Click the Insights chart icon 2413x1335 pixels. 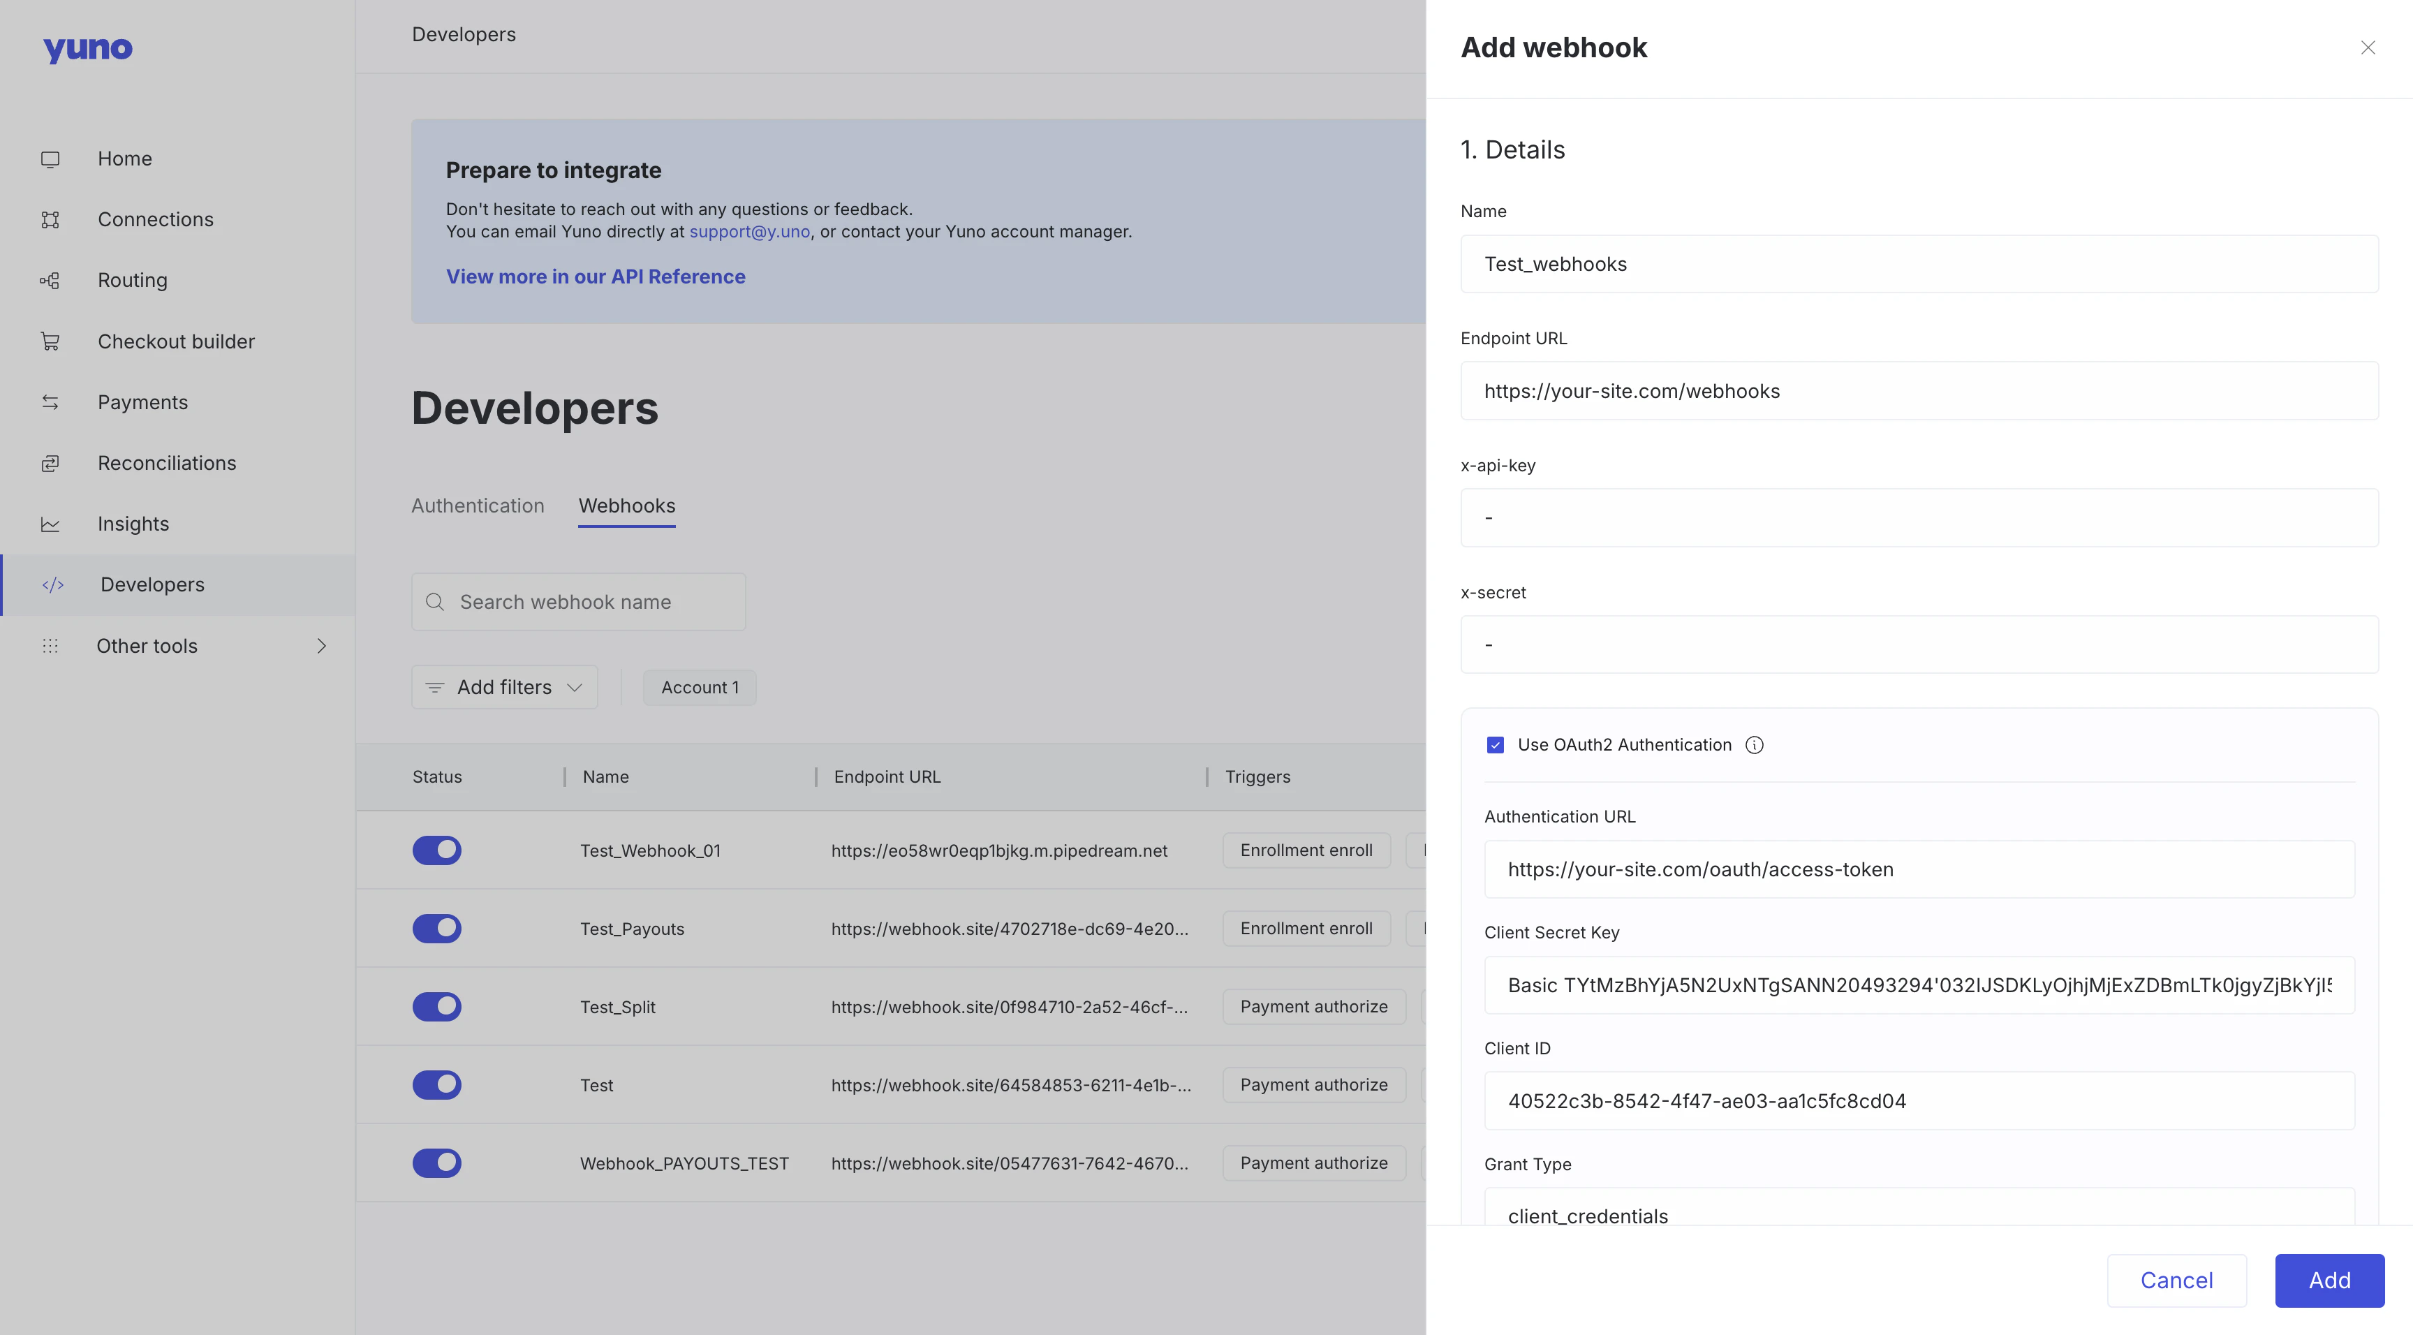pyautogui.click(x=50, y=524)
